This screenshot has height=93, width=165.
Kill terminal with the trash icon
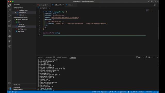click(149, 57)
